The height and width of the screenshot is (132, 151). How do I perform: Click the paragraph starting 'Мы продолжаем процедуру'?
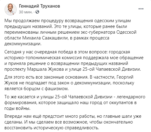71,32
